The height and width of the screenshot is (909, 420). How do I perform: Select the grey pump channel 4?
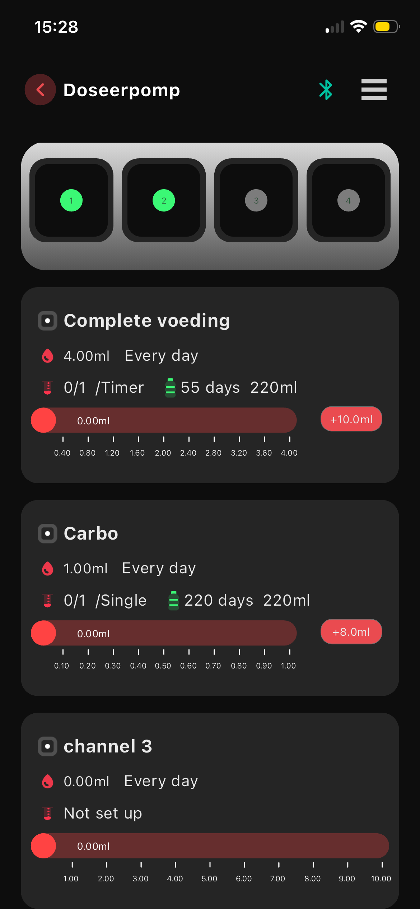click(x=348, y=200)
